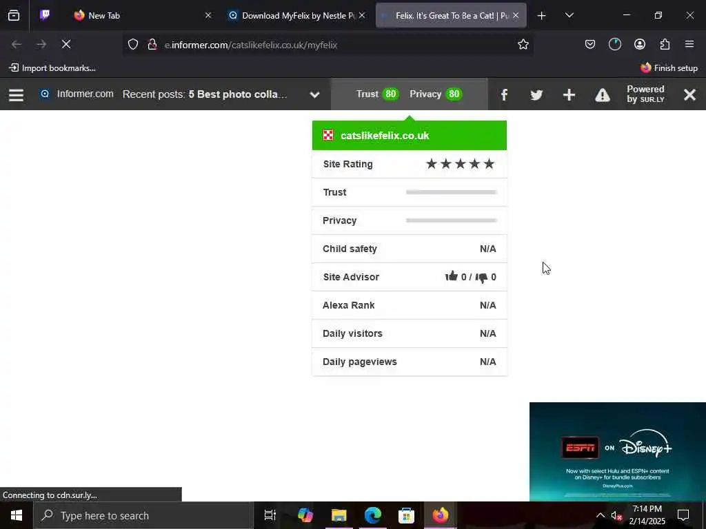Open the Extensions puzzle icon
The width and height of the screenshot is (706, 529).
(x=665, y=44)
